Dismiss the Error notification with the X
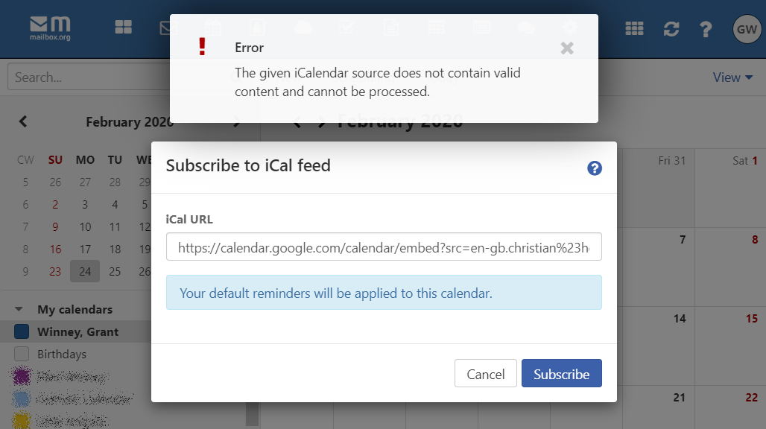This screenshot has width=766, height=429. click(x=567, y=48)
